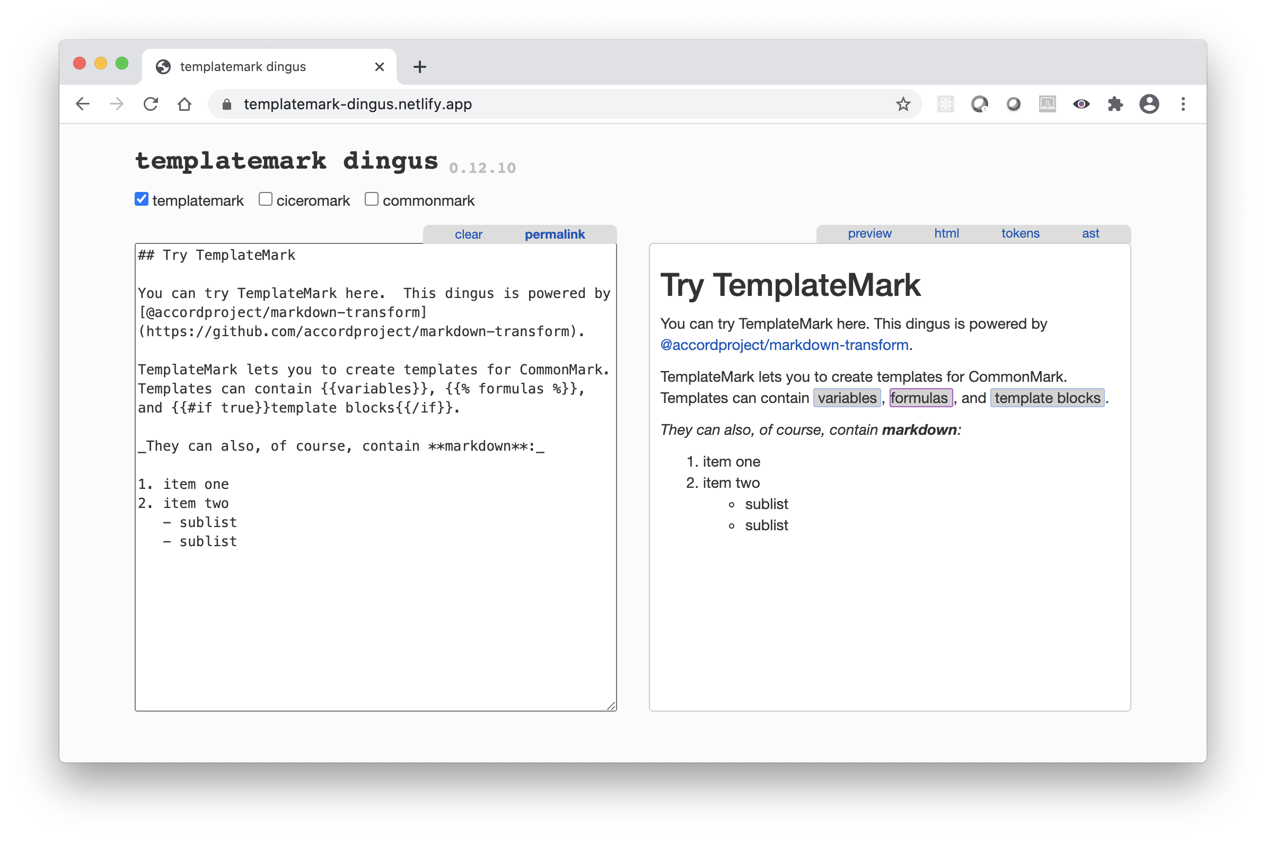Click the grey sphere extension icon
This screenshot has width=1266, height=841.
pos(1013,104)
